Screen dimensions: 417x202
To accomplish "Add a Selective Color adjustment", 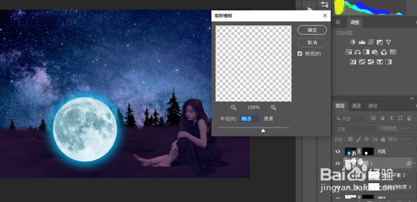I will pyautogui.click(x=380, y=62).
